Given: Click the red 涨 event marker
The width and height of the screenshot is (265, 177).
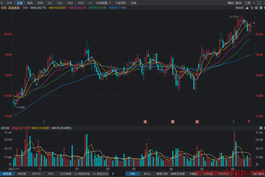Looking at the screenshot, I should click(x=145, y=122).
